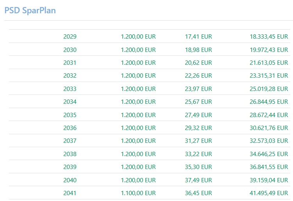Click the year 2030 cell

click(x=70, y=50)
